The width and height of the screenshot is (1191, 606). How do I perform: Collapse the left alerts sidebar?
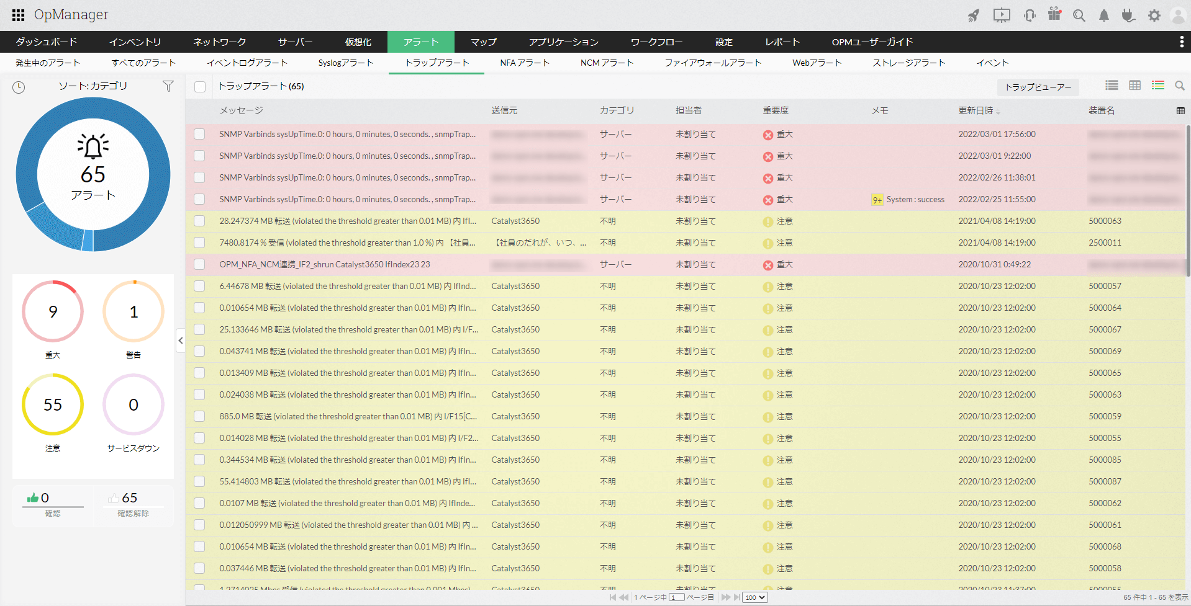(x=181, y=341)
